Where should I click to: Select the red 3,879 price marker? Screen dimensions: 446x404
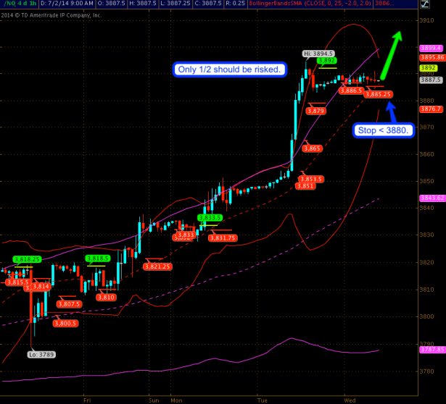pos(315,111)
